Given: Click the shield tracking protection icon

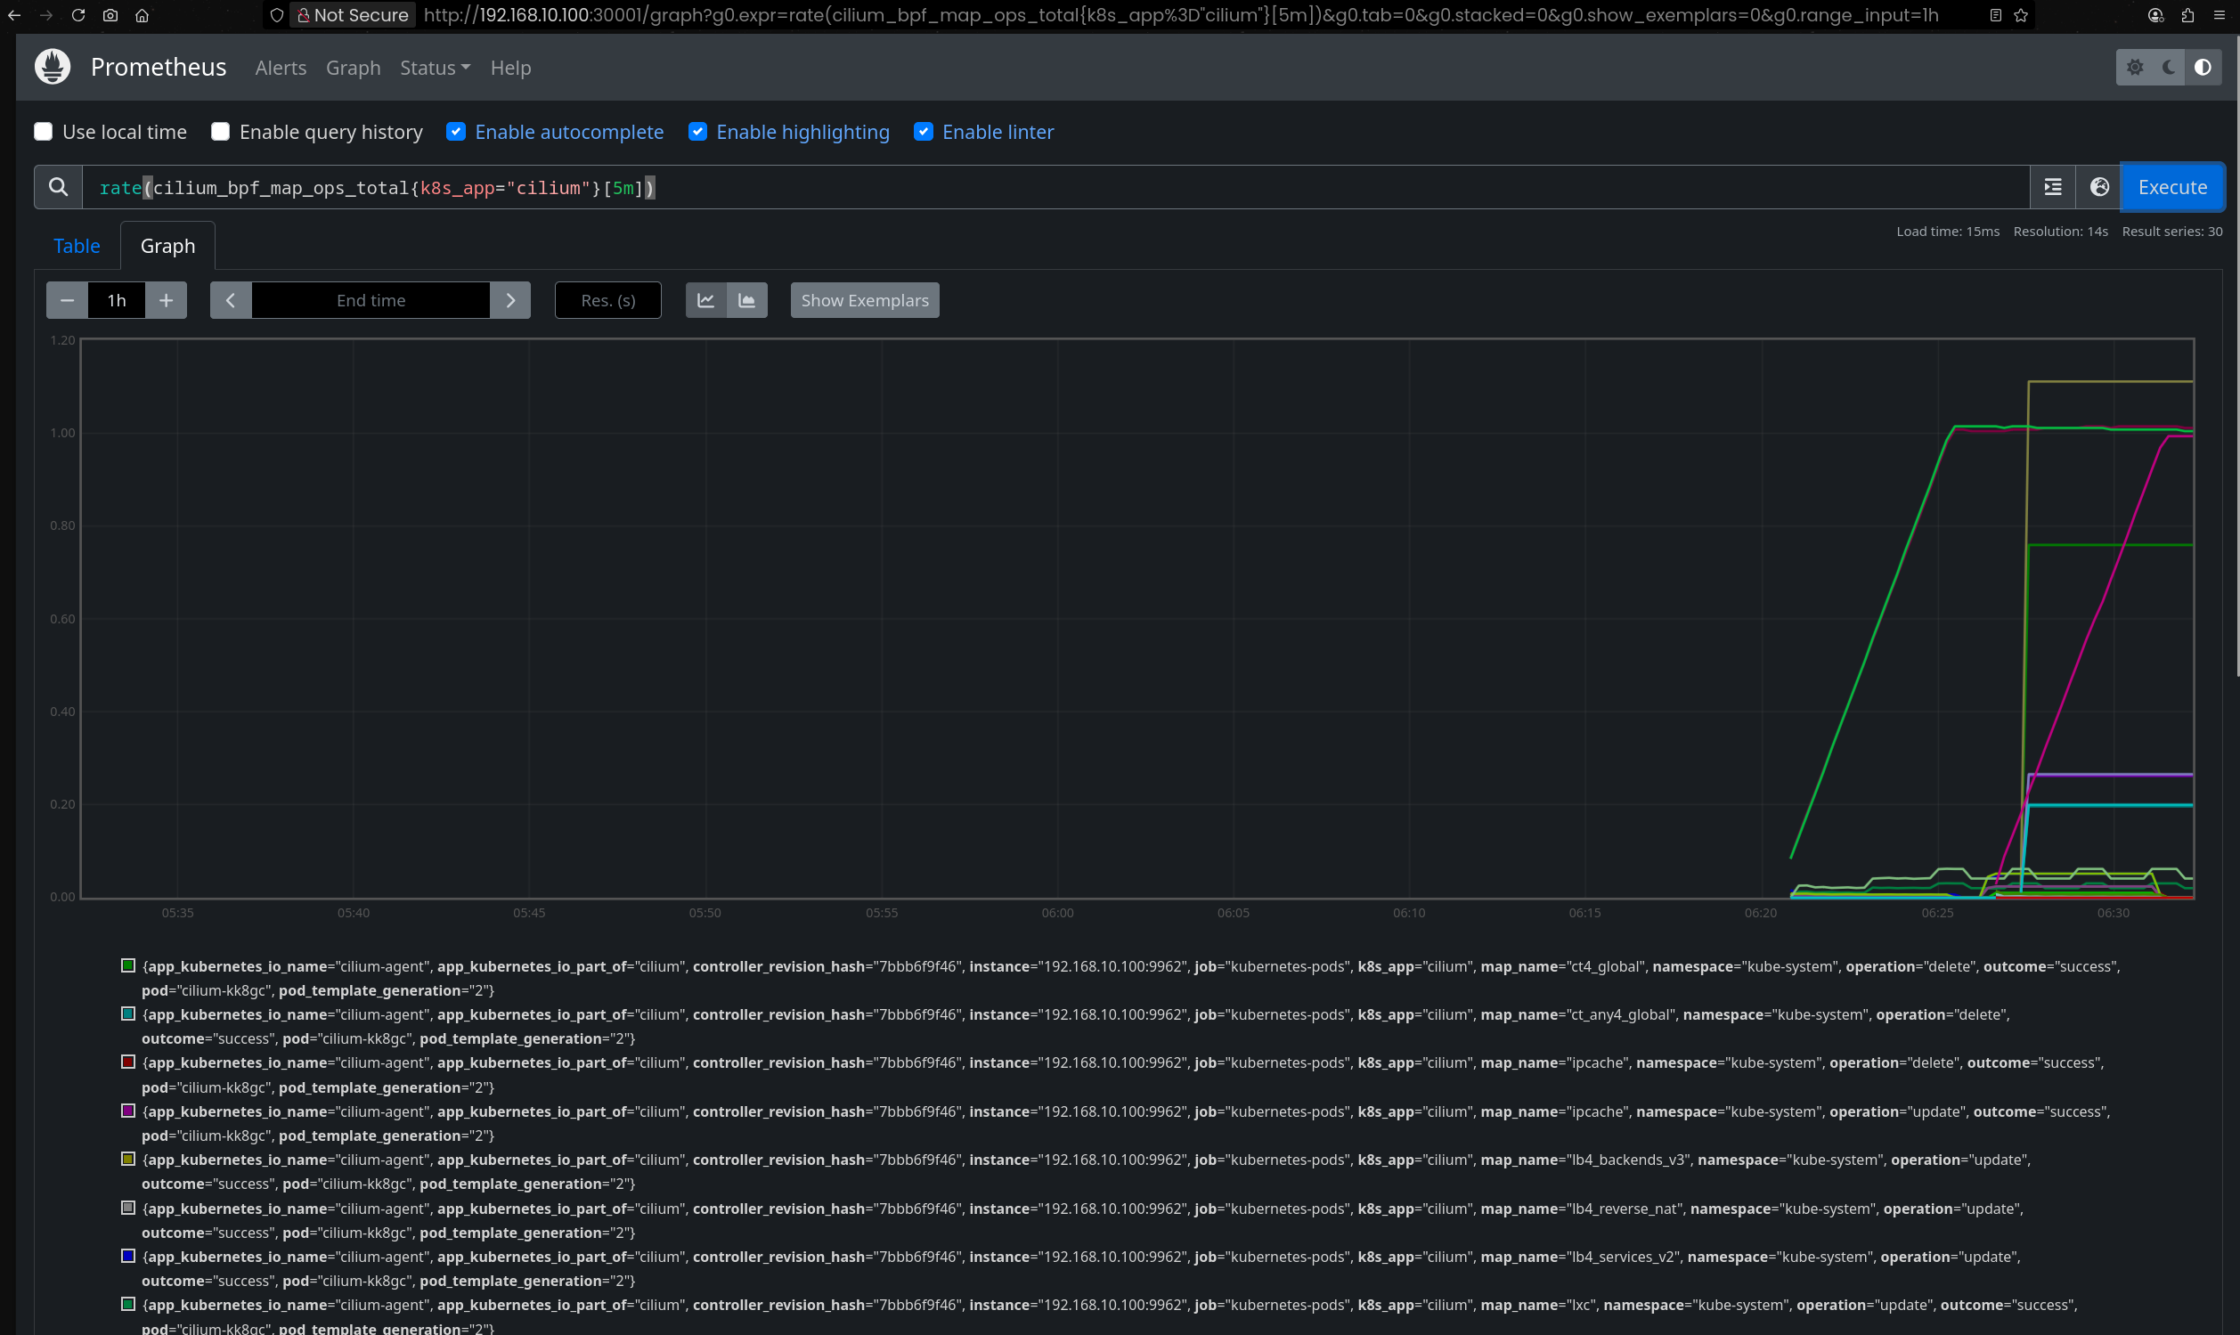Looking at the screenshot, I should pos(277,15).
